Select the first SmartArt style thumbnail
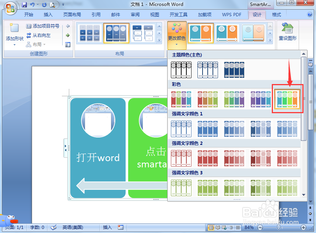Screen dimensions: 316x233 click(x=200, y=33)
